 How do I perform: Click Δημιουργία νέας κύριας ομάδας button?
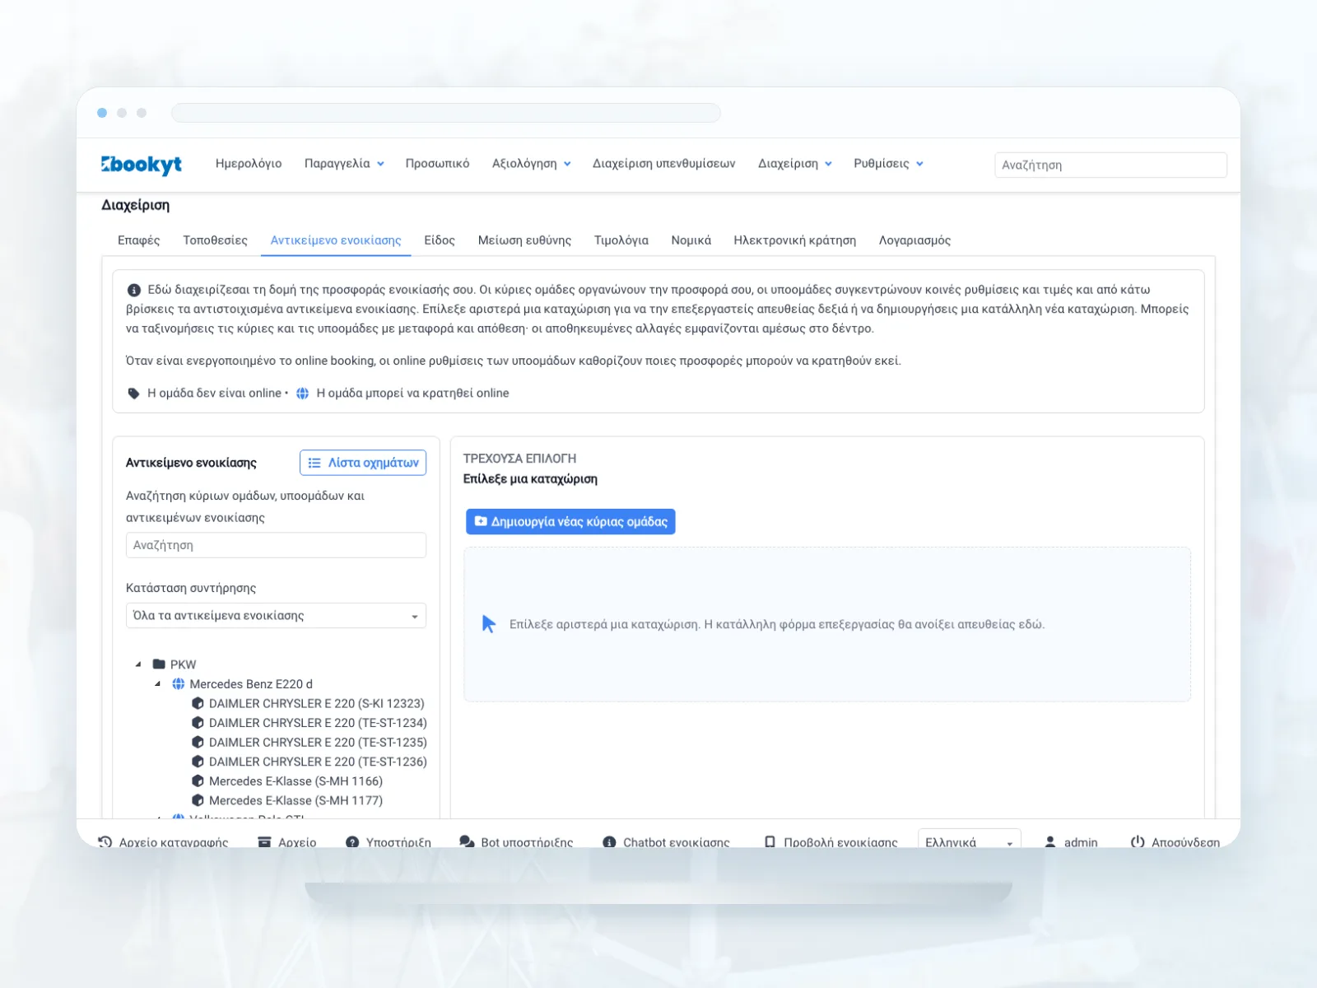tap(570, 522)
